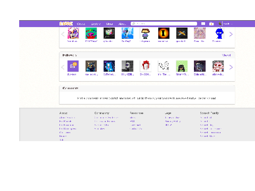Viewport: 255px width, 191px height.
Task: Open ScratchJr footer link
Action: 205,121
